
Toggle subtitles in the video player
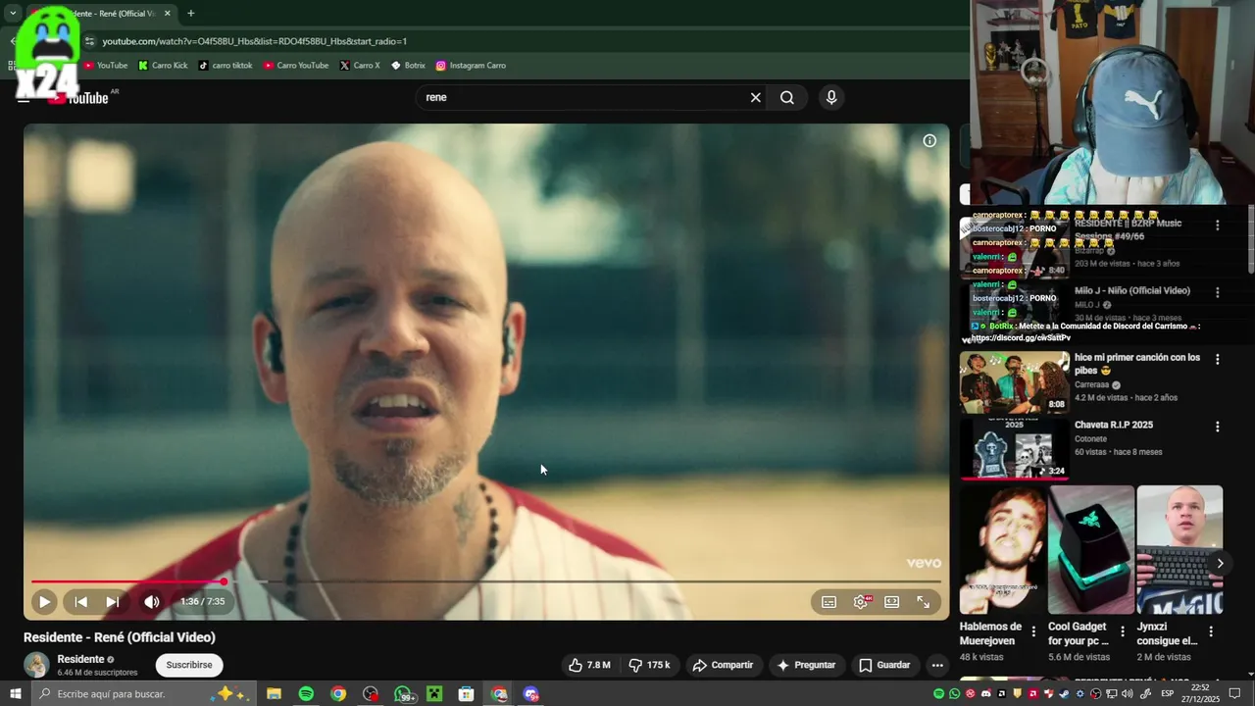point(829,602)
